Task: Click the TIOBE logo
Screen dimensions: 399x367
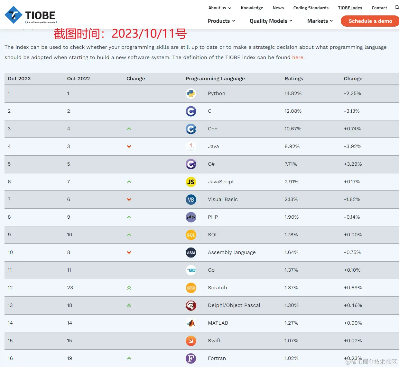Action: [31, 15]
